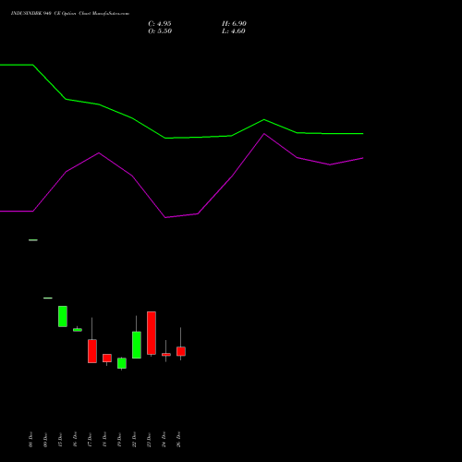Click the flat dash candle above 09 Dec
Screen dimensions: 462x462
click(48, 298)
